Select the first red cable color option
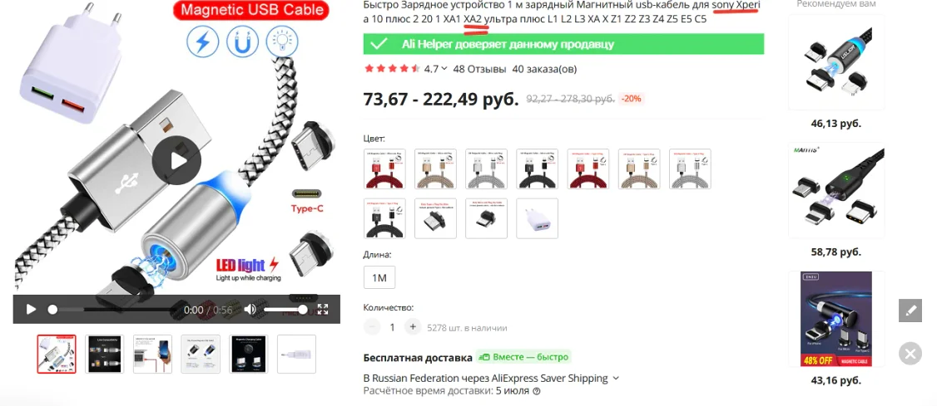The image size is (937, 406). (x=384, y=169)
